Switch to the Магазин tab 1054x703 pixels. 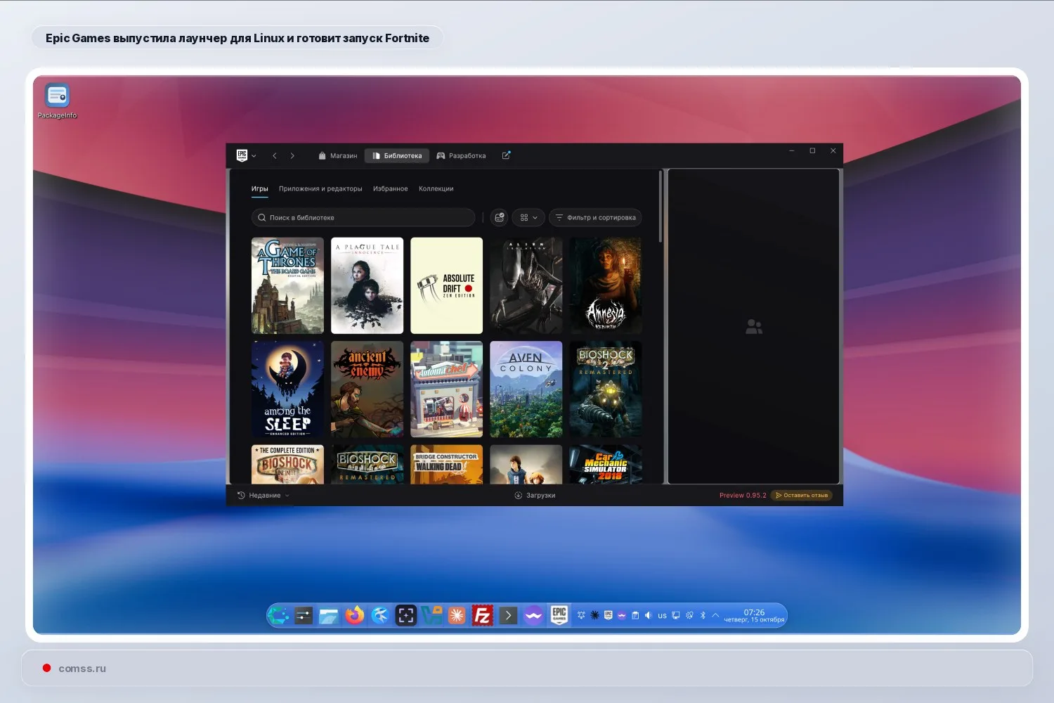click(337, 156)
